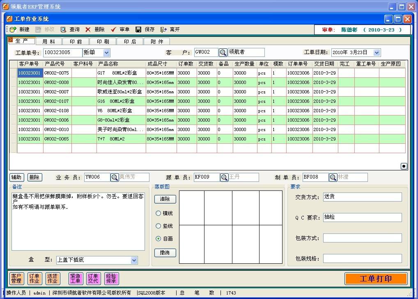Viewport: 418px width, 299px height.
Task: Click the 保存 (Save) floppy disk icon
Action: coord(138,29)
